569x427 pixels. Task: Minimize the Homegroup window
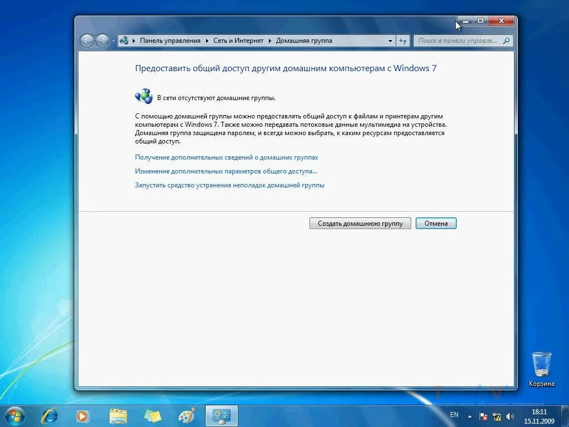click(466, 21)
